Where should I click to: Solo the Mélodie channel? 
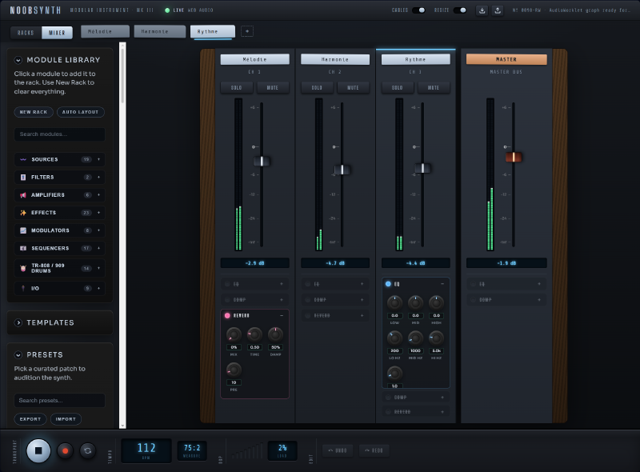237,88
